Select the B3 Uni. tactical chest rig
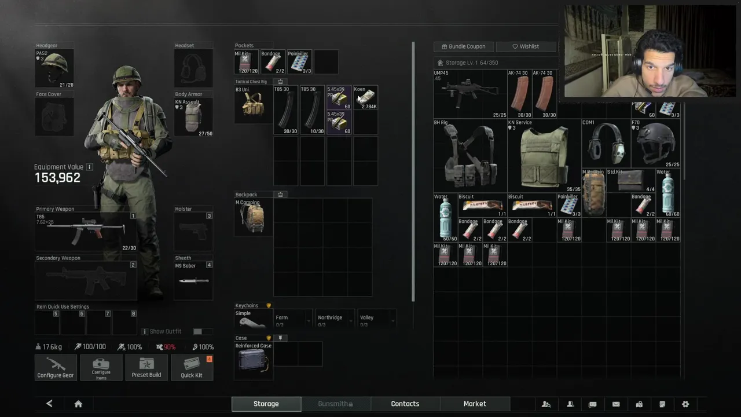Image resolution: width=741 pixels, height=417 pixels. click(253, 104)
